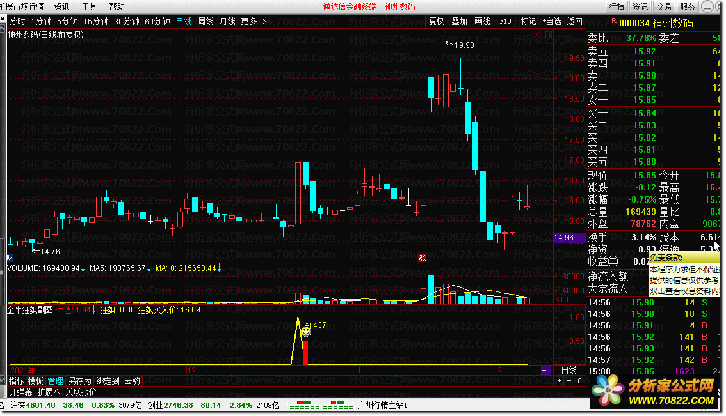Click the 模板 button below chart
The image size is (726, 416).
click(x=36, y=381)
